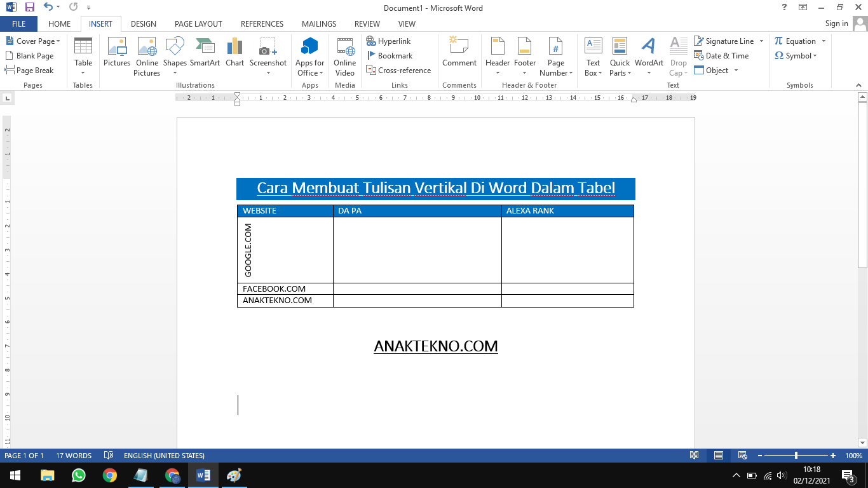
Task: Open the Drop Cap dropdown
Action: click(679, 57)
